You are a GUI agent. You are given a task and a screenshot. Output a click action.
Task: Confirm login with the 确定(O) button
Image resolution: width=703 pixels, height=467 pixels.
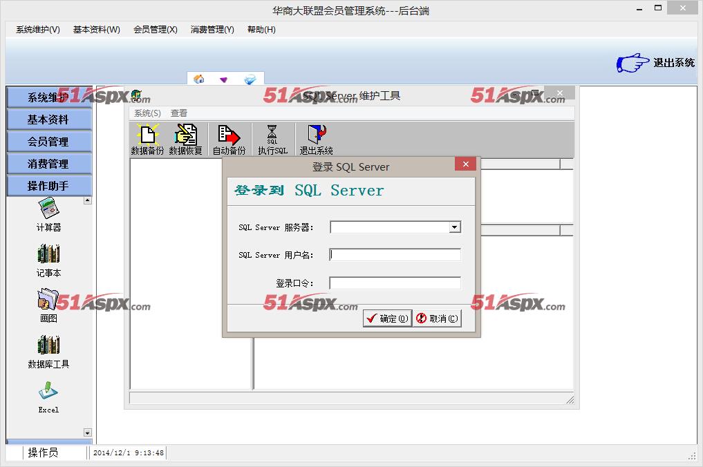[x=387, y=318]
